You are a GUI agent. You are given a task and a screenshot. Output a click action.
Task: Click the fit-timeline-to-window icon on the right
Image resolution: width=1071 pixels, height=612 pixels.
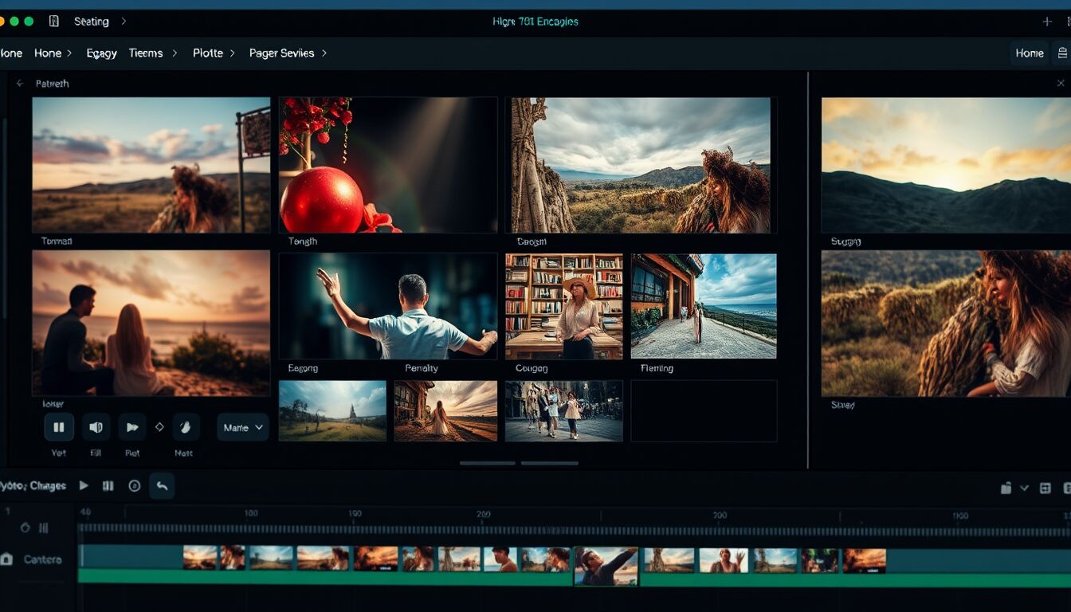click(x=1045, y=488)
